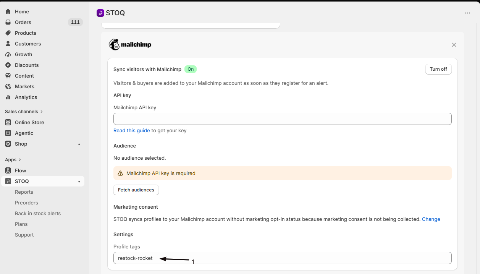Click the Flow app icon
480x274 pixels.
[8, 170]
